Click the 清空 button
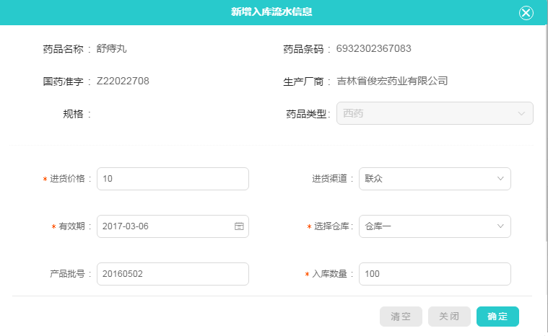This screenshot has height=336, width=548. 401,317
